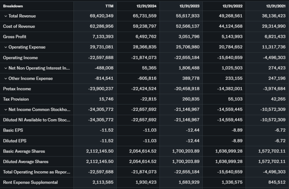Collapse the Total Revenue row chevron
The image size is (289, 189).
6,16
